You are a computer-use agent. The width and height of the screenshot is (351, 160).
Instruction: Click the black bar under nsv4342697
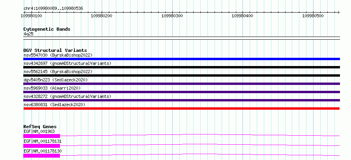click(x=181, y=67)
